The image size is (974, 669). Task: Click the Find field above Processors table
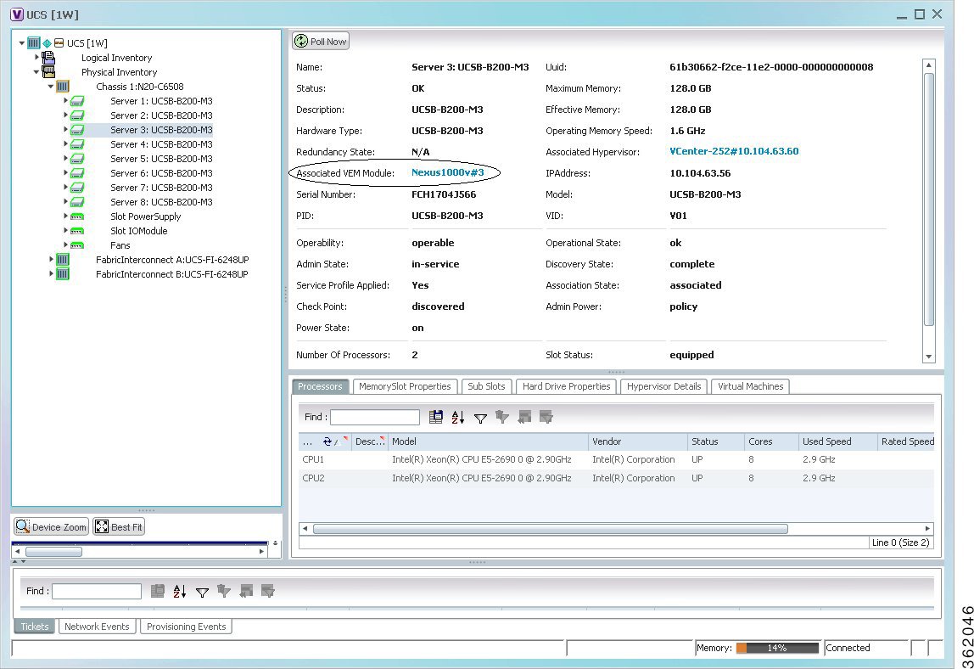click(375, 417)
